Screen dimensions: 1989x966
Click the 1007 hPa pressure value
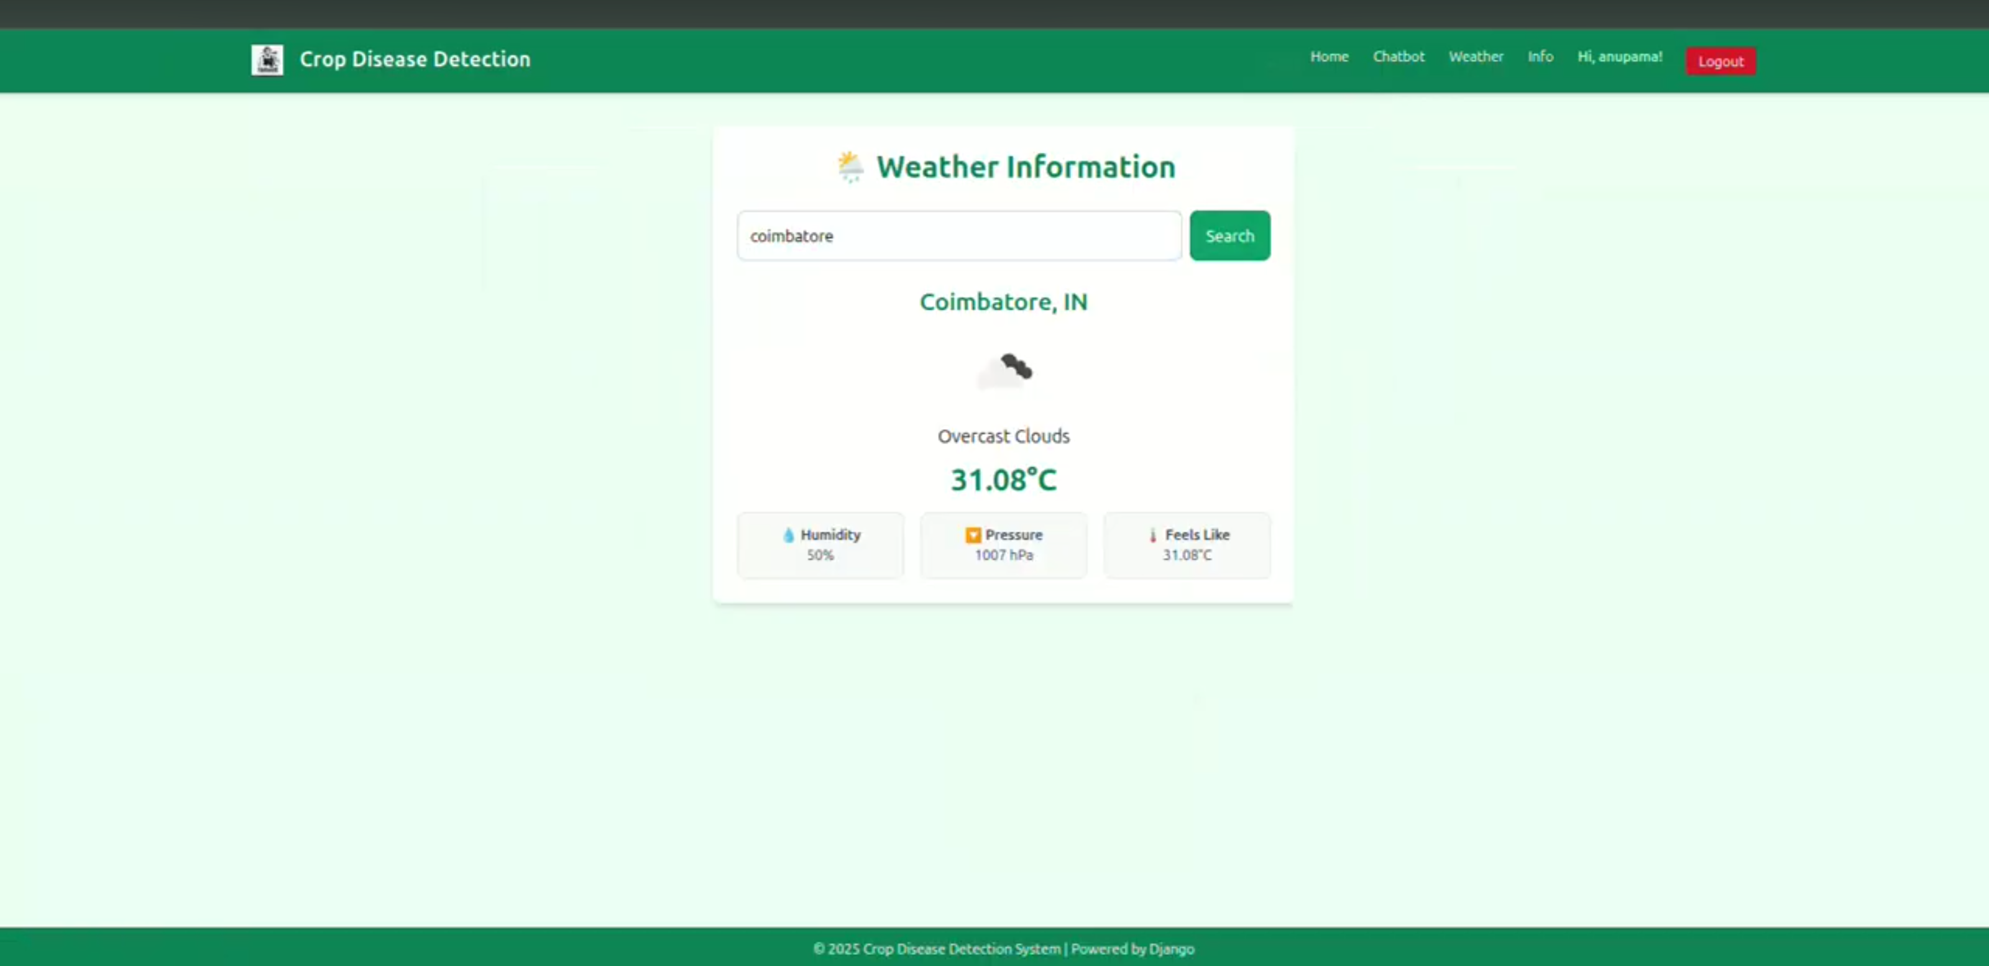(1003, 555)
